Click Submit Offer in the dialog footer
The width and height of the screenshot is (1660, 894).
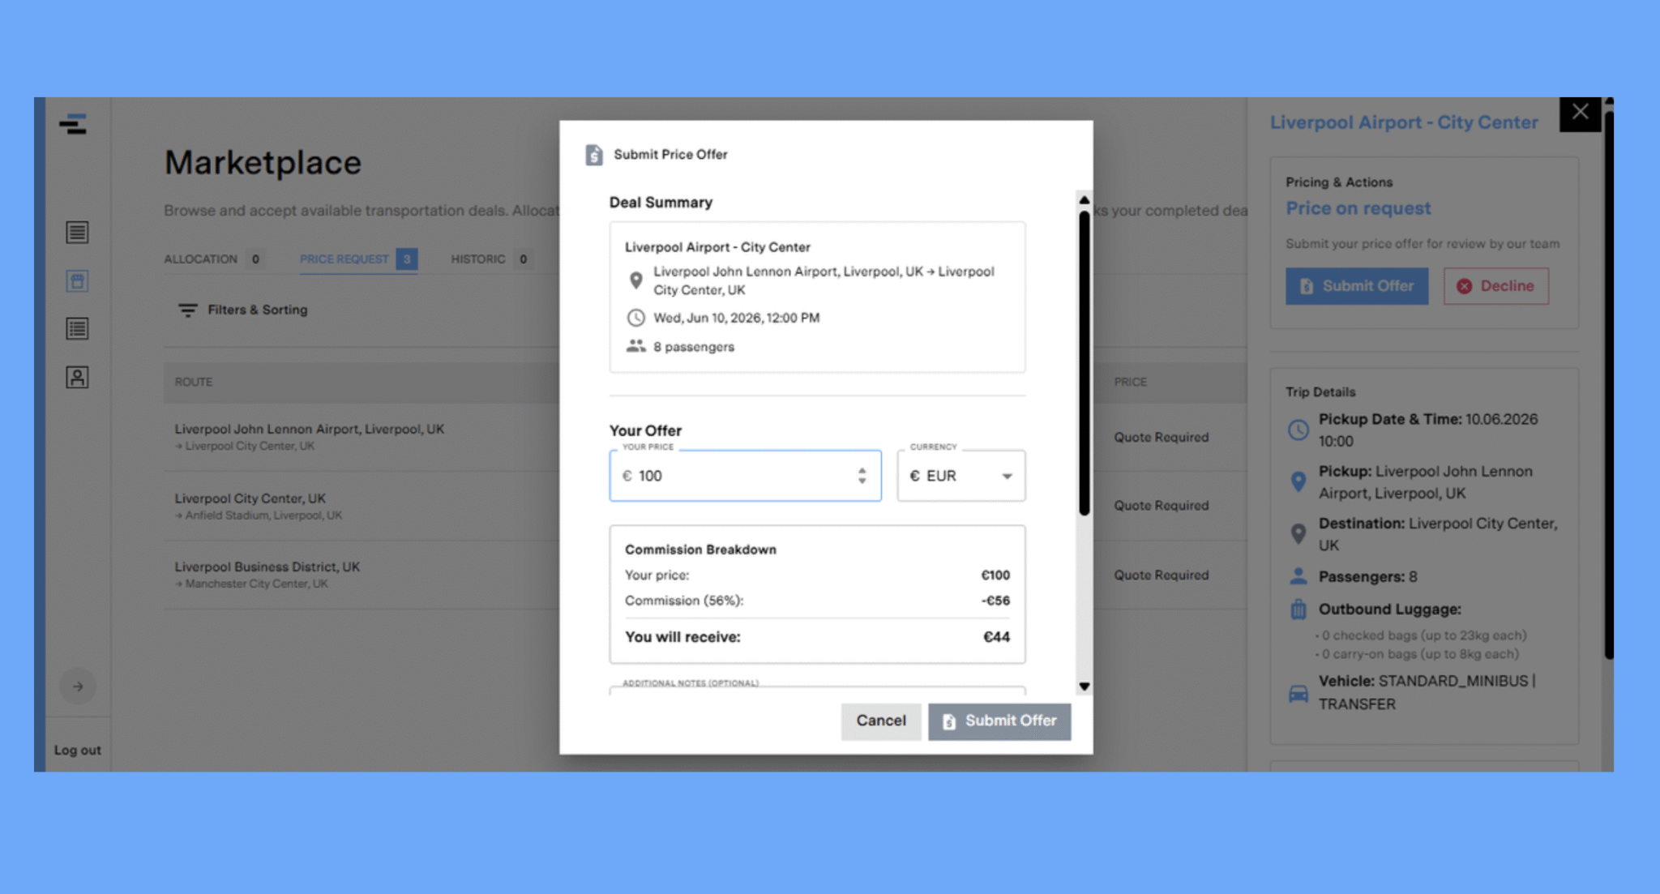999,721
